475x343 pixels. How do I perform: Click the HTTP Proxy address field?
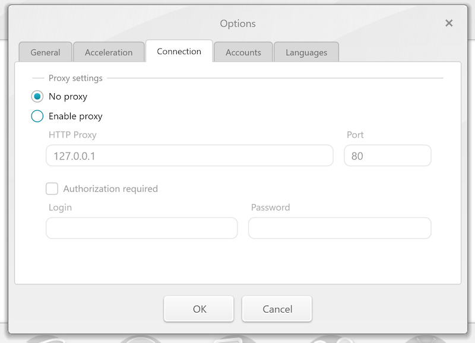click(x=189, y=156)
